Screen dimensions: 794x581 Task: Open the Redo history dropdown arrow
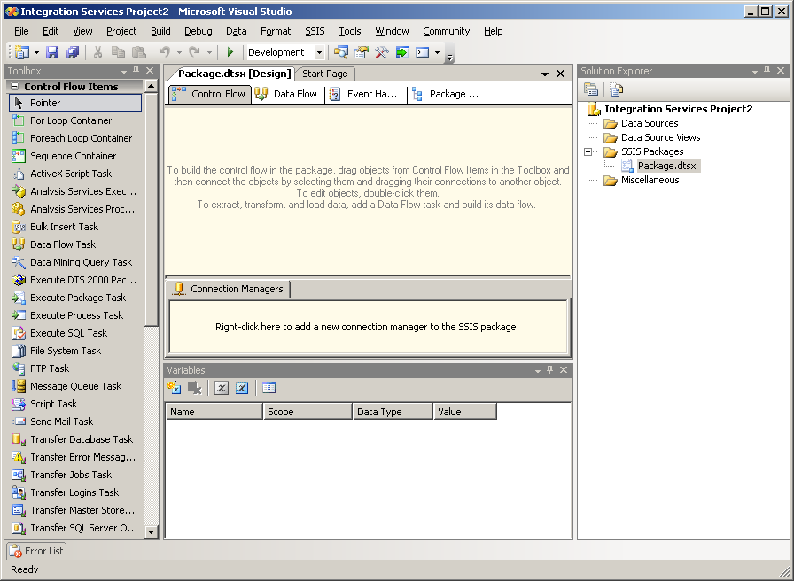click(x=208, y=52)
